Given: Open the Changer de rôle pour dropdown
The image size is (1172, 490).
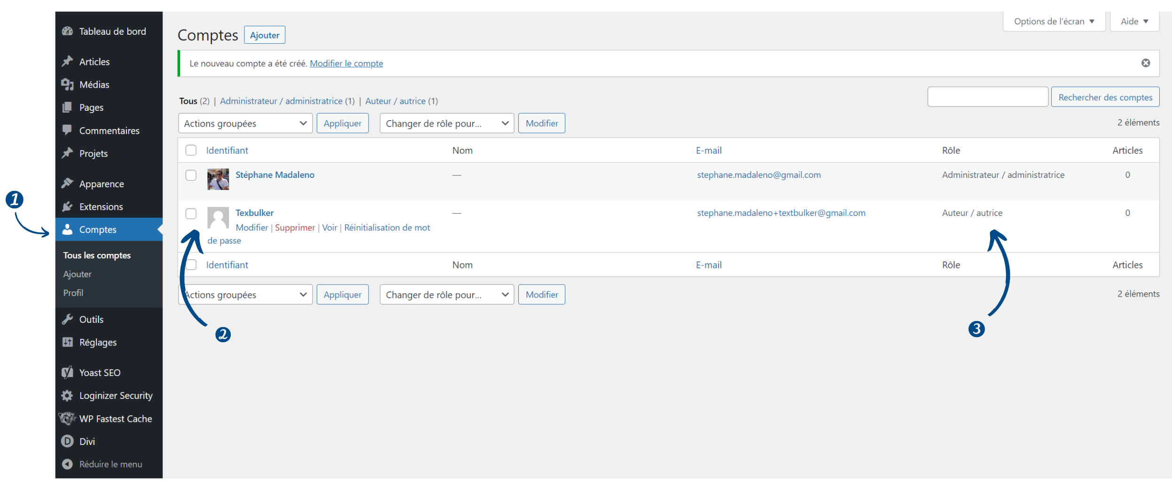Looking at the screenshot, I should 446,123.
